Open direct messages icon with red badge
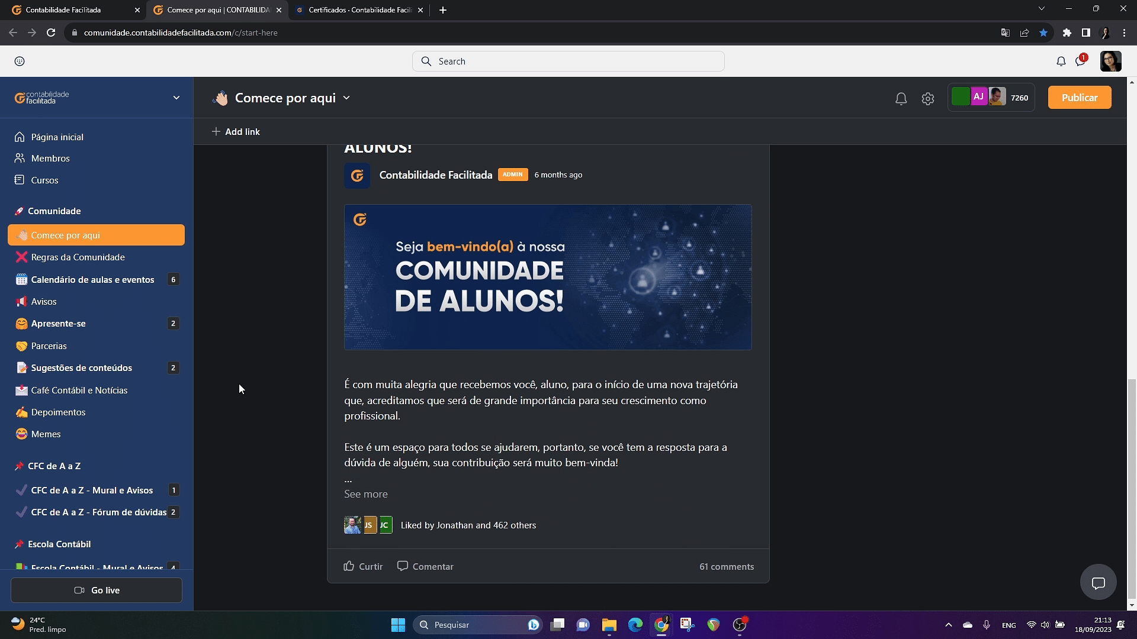The image size is (1137, 639). point(1080,61)
